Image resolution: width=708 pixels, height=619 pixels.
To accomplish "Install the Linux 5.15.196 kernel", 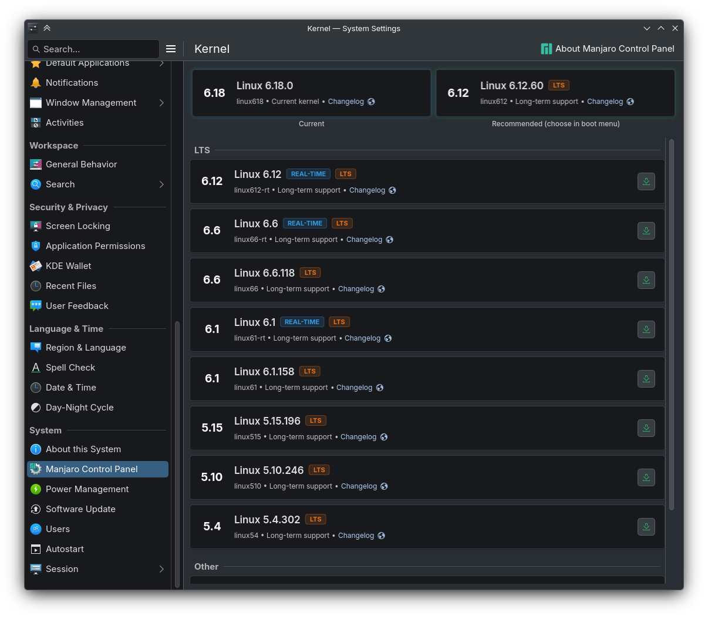I will 646,428.
